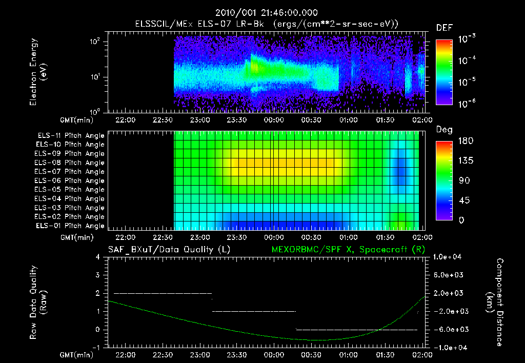Screen dimensions: 525x363
Task: Select the 45 value on Deg scale
Action: pos(464,200)
